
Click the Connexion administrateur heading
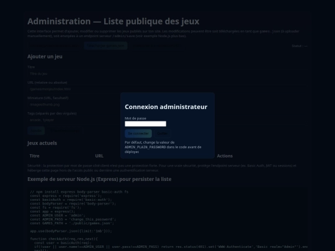(x=166, y=107)
